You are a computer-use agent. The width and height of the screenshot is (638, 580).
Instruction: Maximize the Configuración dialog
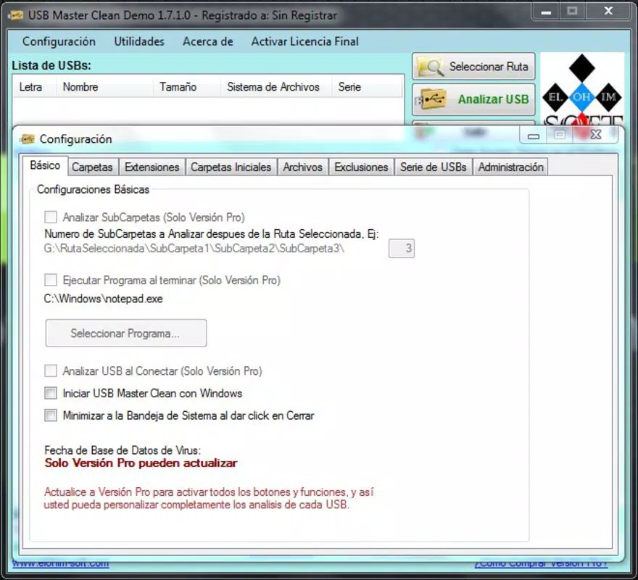(560, 134)
